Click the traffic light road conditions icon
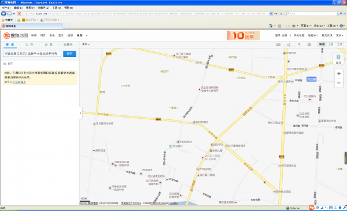The width and height of the screenshot is (347, 211). tap(338, 58)
